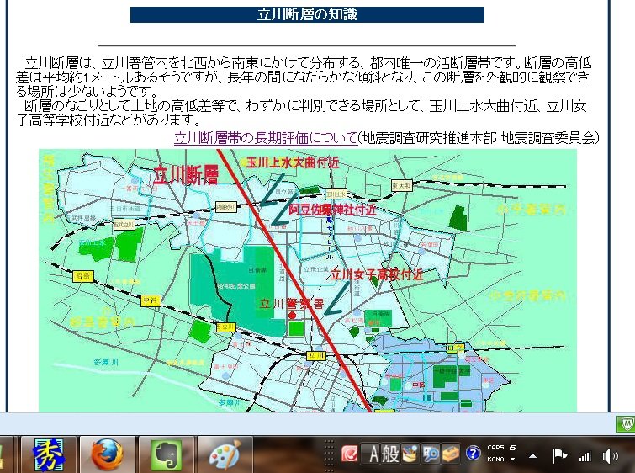Click 武蔵砂川 station label on map
Image resolution: width=635 pixels, height=473 pixels.
coord(226,206)
